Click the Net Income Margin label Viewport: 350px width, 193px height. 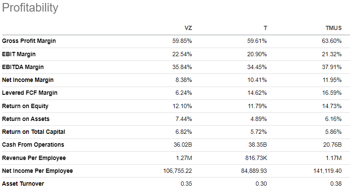tap(28, 80)
